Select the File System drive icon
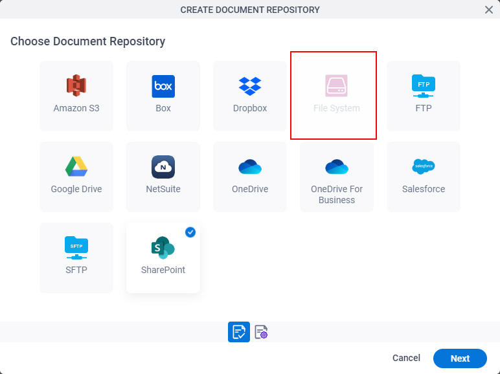The width and height of the screenshot is (500, 374). click(x=336, y=85)
